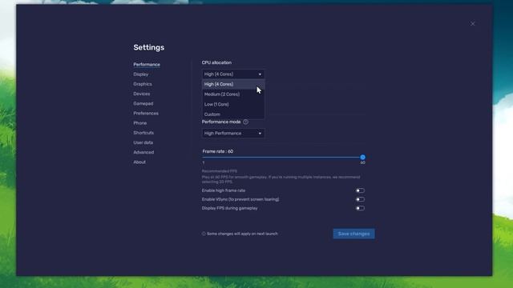Image resolution: width=513 pixels, height=288 pixels.
Task: Click the Performance mode help icon
Action: click(x=245, y=122)
